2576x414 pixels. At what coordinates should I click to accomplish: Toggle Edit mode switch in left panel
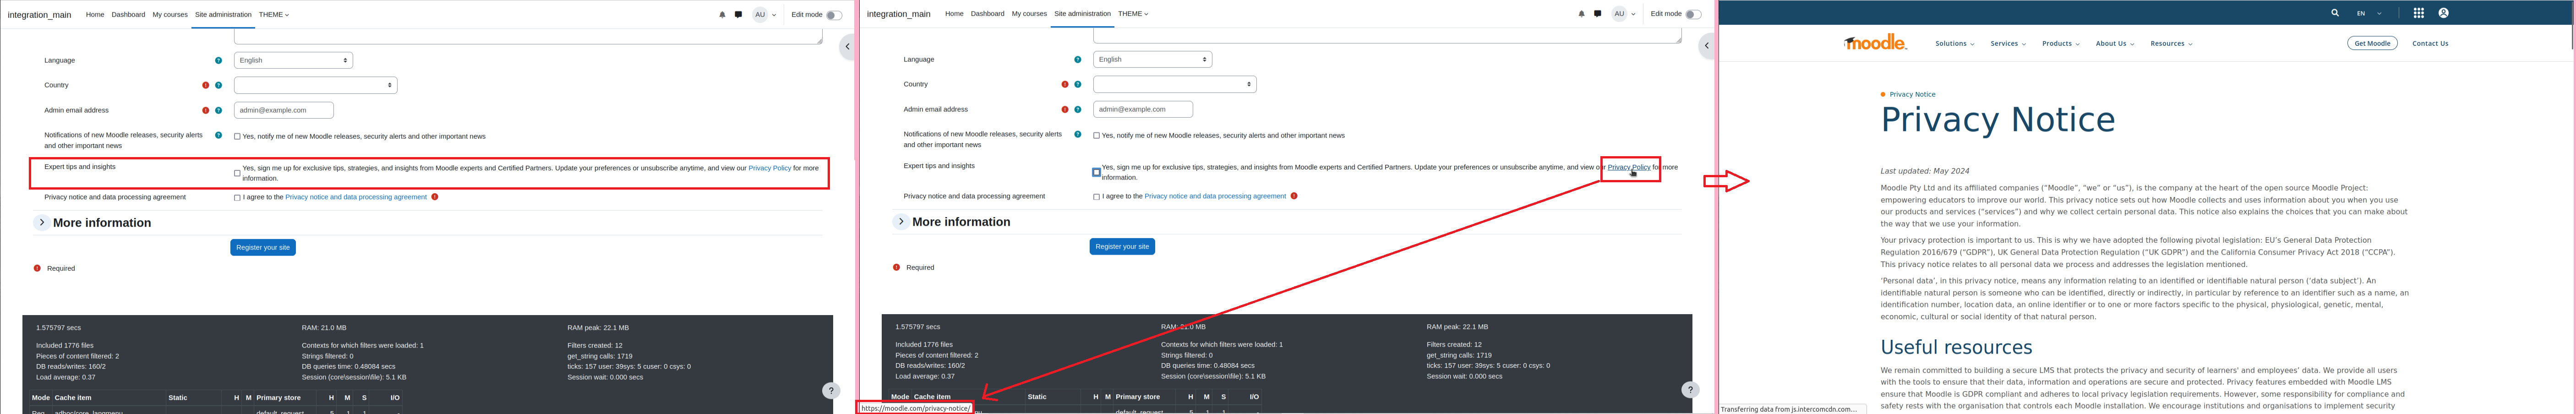tap(833, 15)
